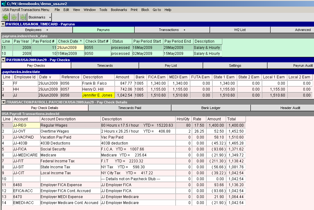Click the forward-to-end arrow icon
The image size is (314, 210).
23,17
